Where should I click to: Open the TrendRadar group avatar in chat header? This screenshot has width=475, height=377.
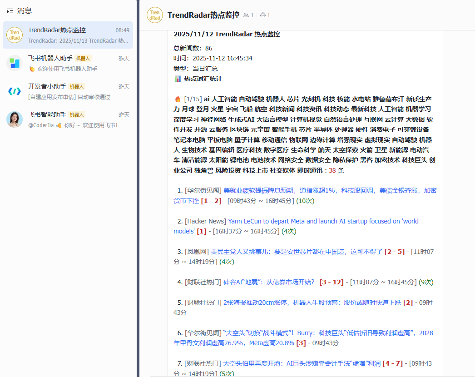[154, 15]
